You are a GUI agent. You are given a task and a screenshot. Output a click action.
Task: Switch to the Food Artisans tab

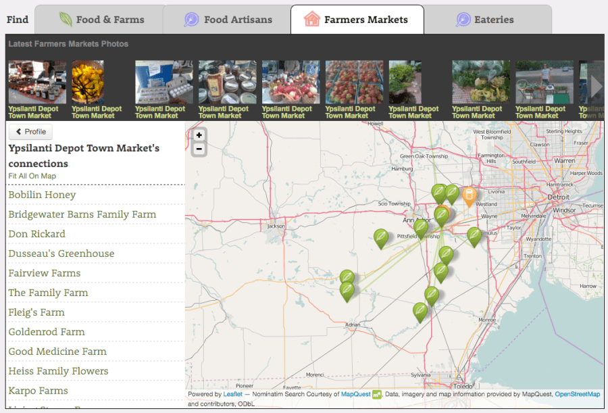[228, 20]
